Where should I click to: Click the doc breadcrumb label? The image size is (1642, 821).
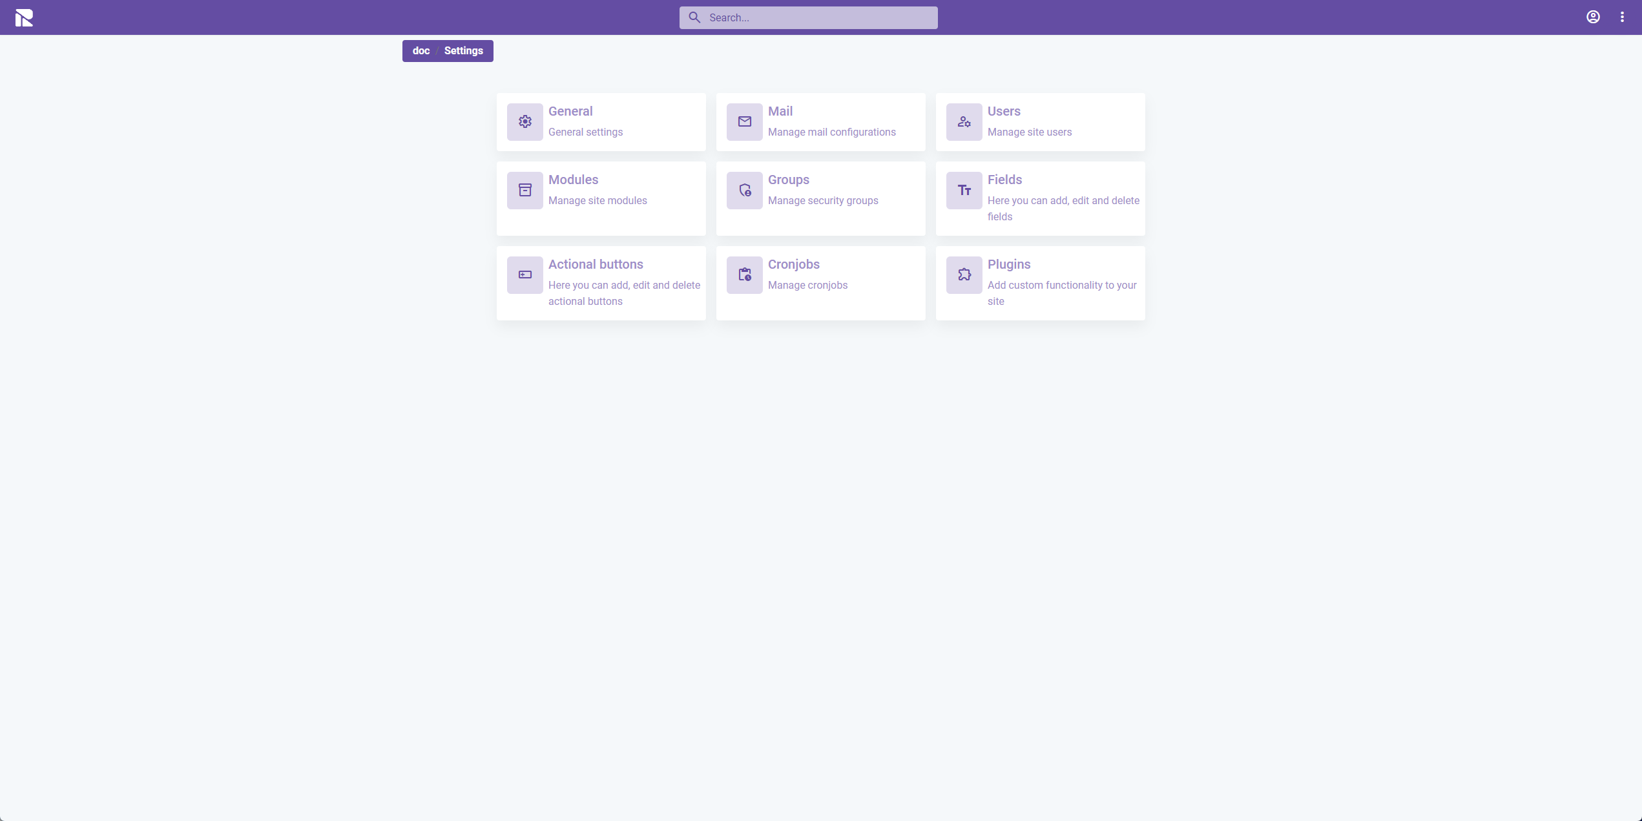tap(420, 50)
